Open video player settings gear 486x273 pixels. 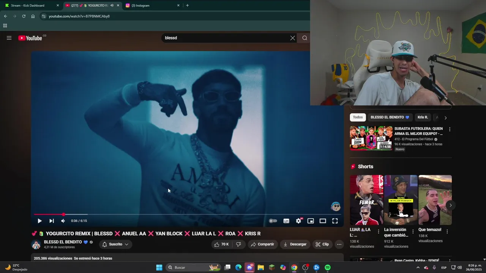299,221
